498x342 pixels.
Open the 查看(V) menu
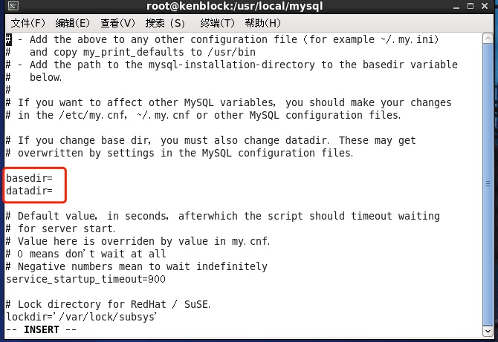[x=117, y=23]
